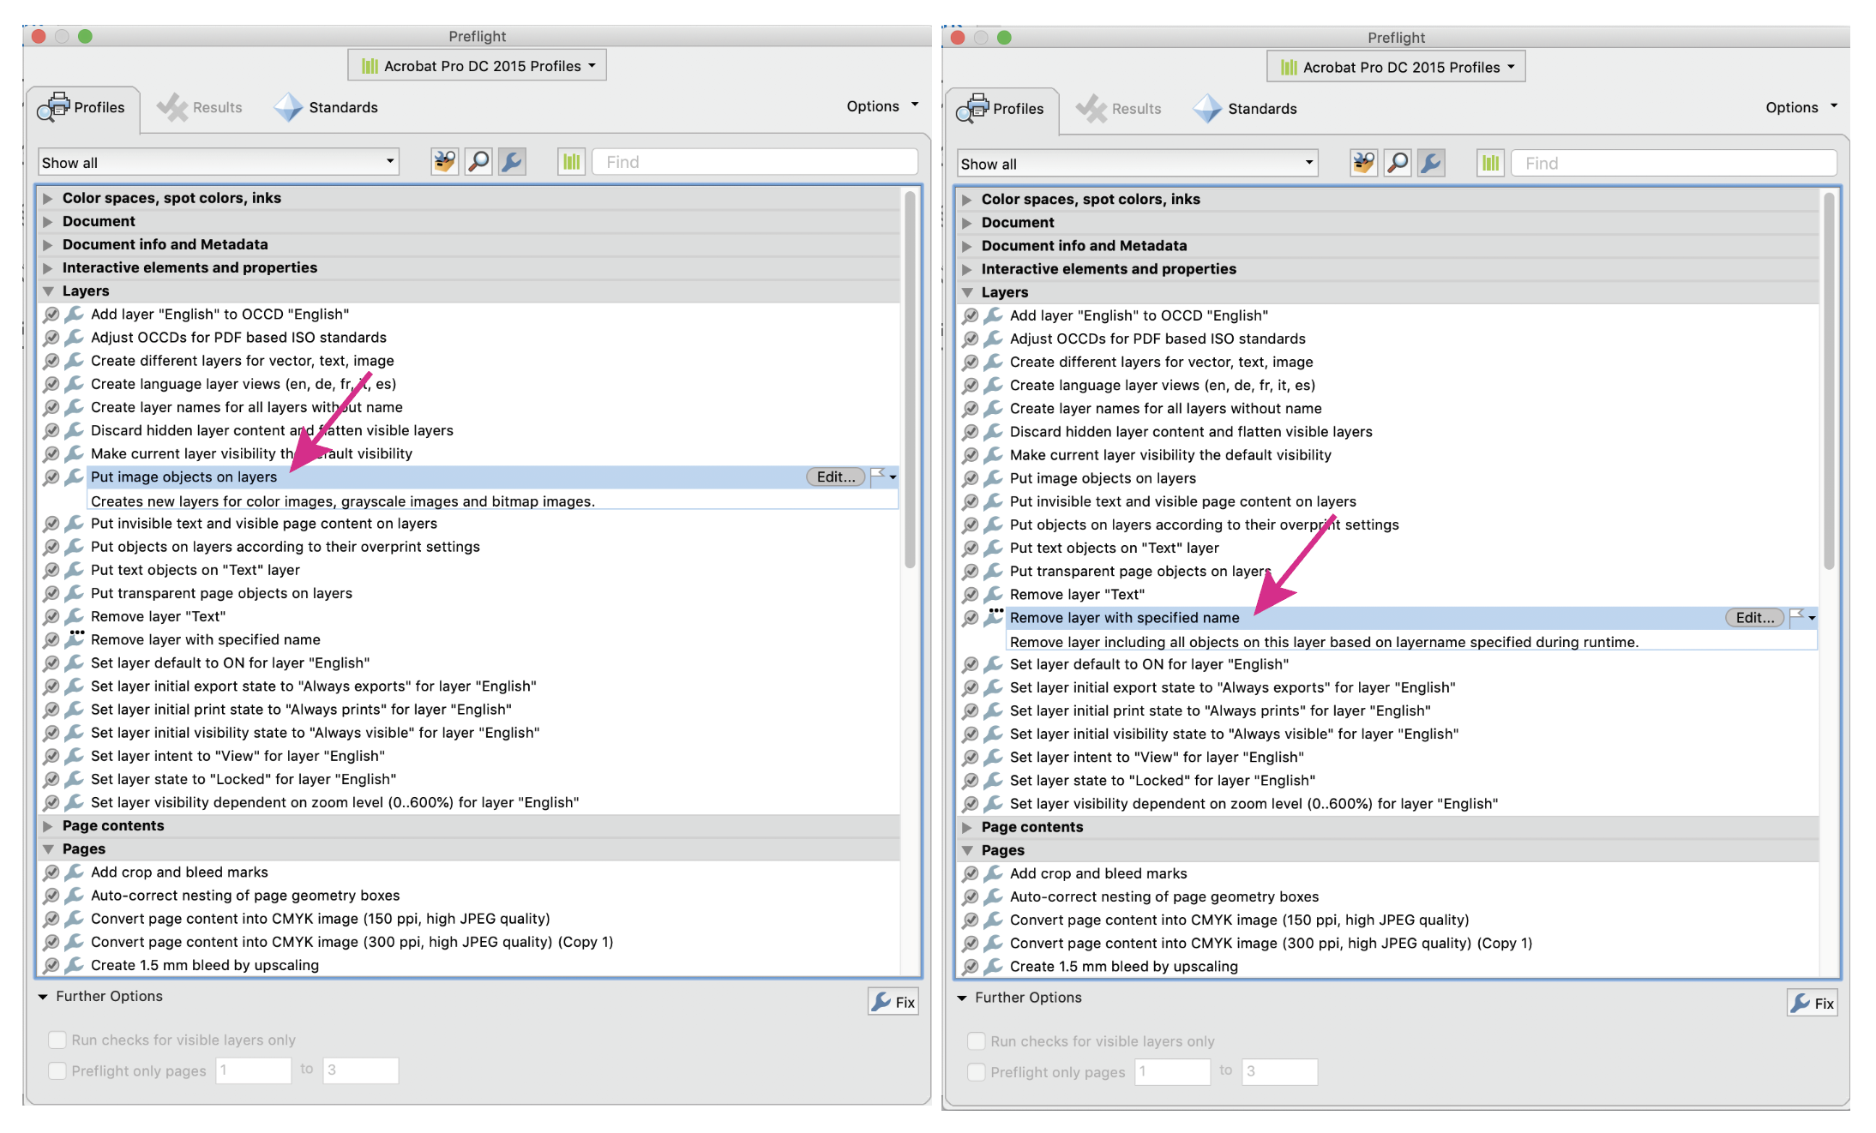Open the Select Profiles toolbox icon
Image resolution: width=1876 pixels, height=1133 pixels.
[444, 161]
